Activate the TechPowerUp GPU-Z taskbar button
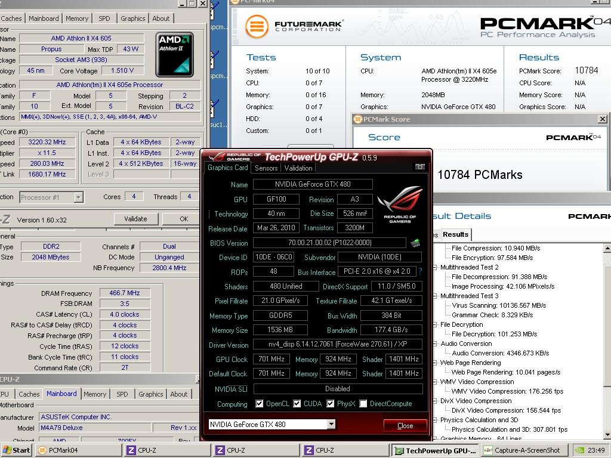 click(x=436, y=450)
